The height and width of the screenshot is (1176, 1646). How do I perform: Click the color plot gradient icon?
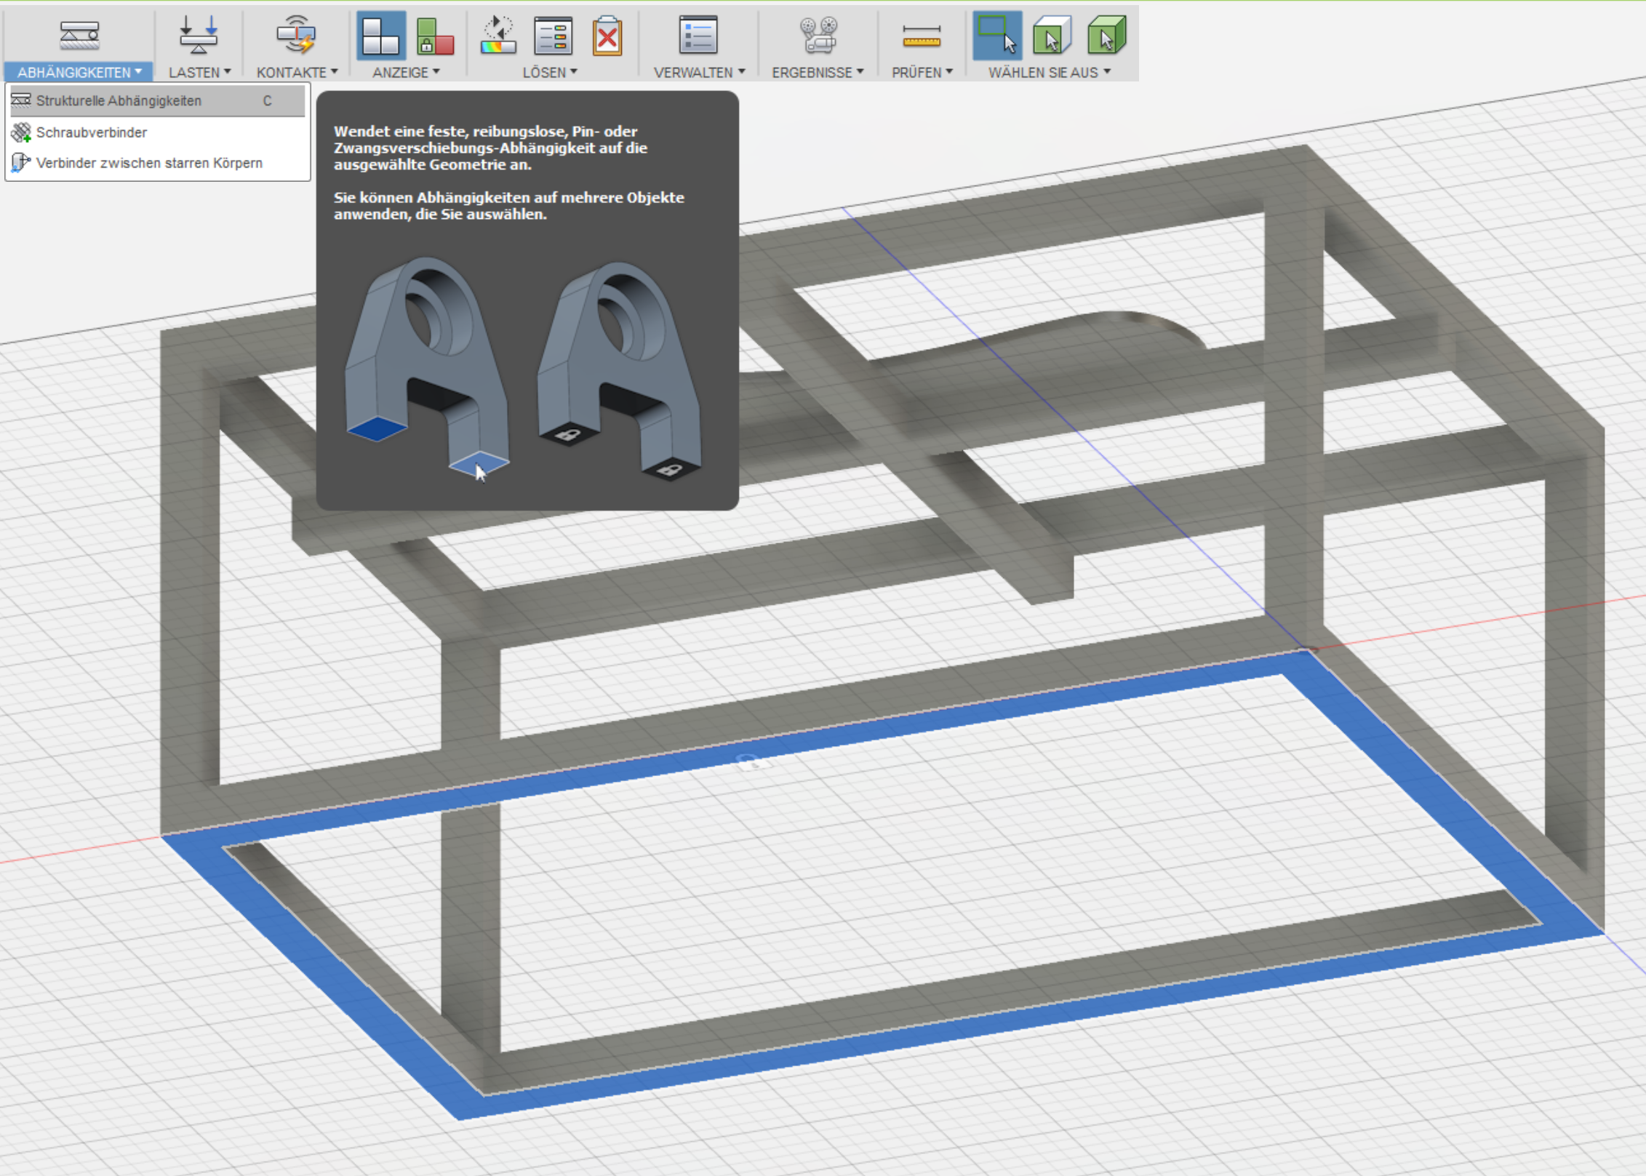coord(497,34)
